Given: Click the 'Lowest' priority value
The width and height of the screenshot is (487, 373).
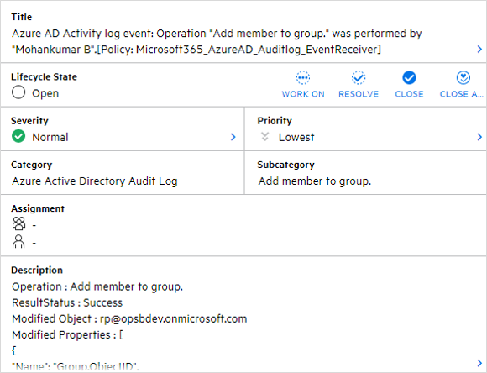Looking at the screenshot, I should coord(296,137).
